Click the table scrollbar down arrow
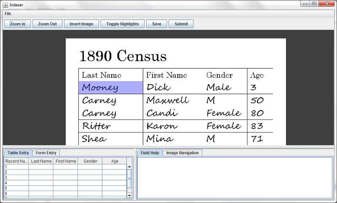The image size is (337, 203). pos(129,195)
